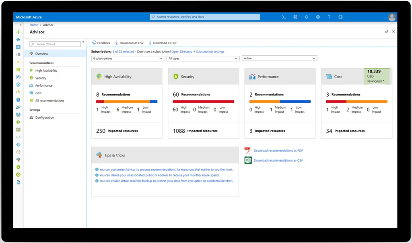Open the Active status dropdown
Viewport: 412px width, 243px height.
[x=280, y=59]
